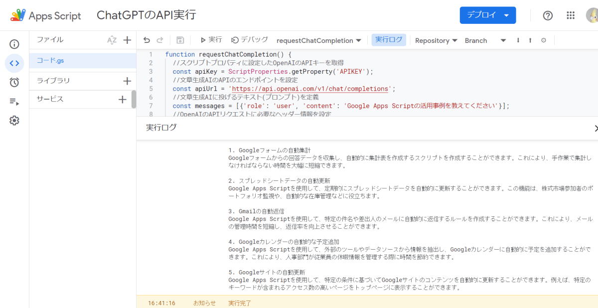Open the project overview info icon
Viewport: 598px width, 308px height.
[14, 44]
